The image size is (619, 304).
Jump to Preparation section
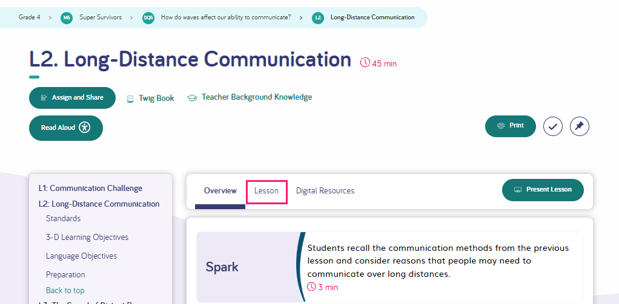click(x=65, y=274)
